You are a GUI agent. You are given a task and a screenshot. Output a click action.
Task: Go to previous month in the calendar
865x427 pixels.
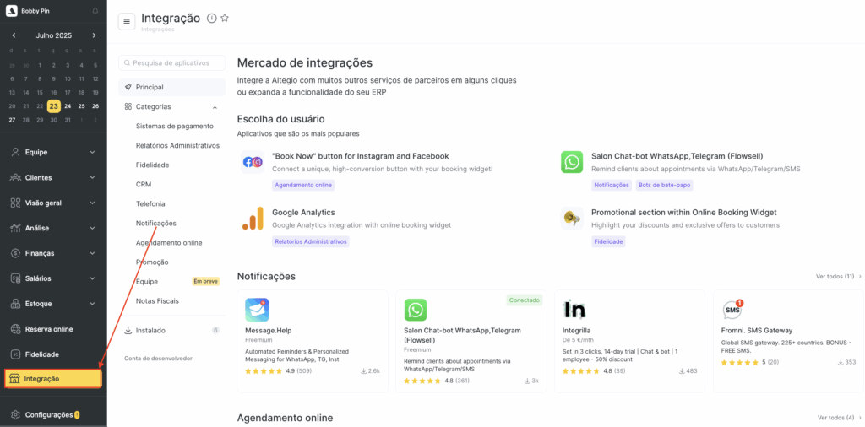(x=14, y=35)
